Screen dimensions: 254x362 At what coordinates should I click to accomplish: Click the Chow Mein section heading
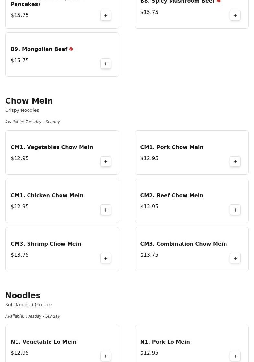[29, 101]
